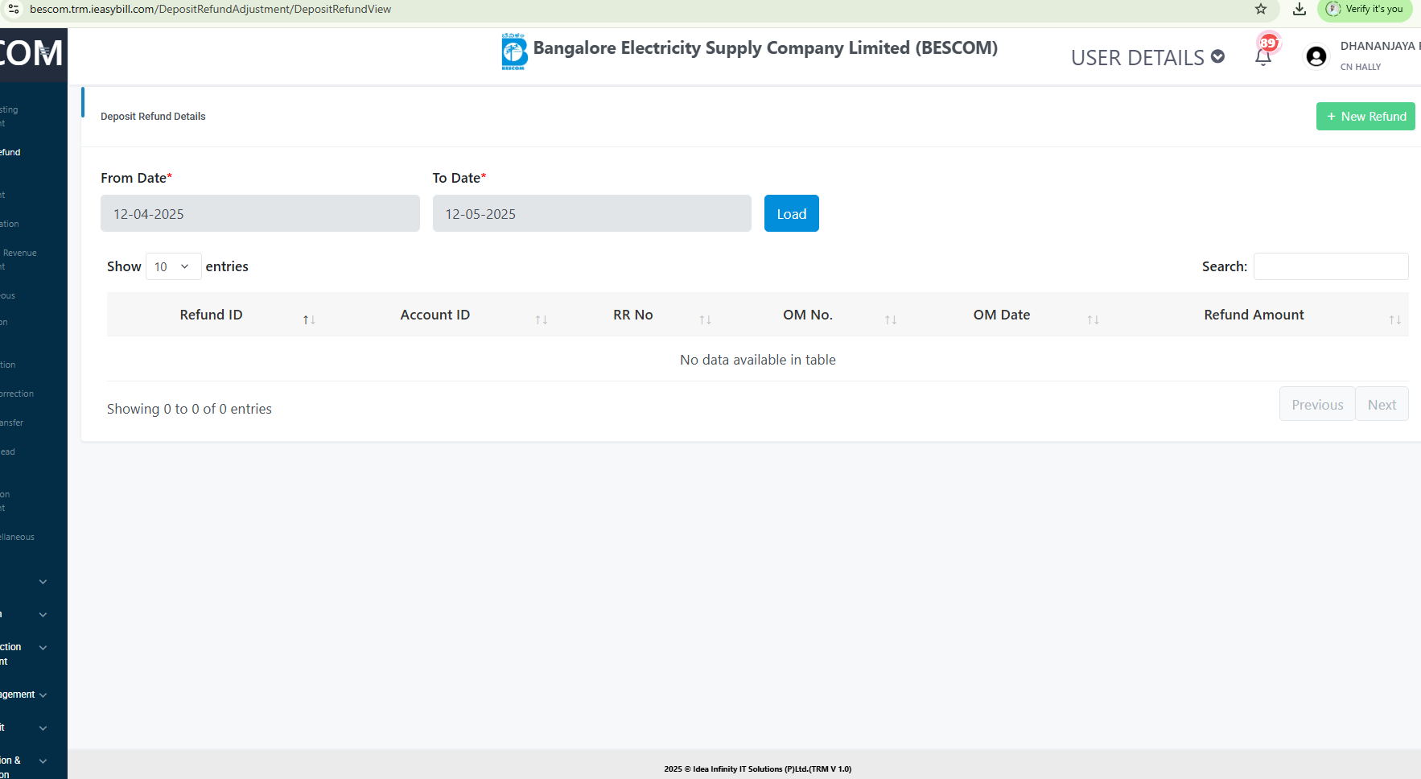
Task: Open the Show entries count dropdown
Action: 173,266
